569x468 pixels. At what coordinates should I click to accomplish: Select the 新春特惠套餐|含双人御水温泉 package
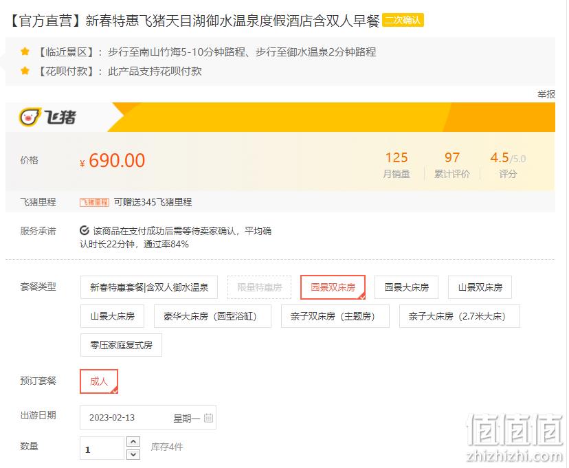coord(149,287)
